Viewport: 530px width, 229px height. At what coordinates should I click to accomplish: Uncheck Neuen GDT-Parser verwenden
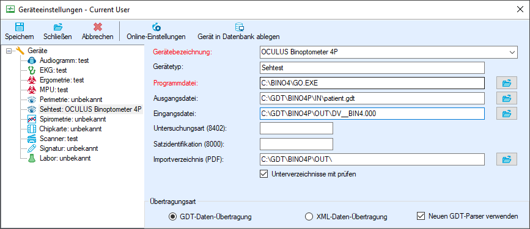pyautogui.click(x=421, y=216)
